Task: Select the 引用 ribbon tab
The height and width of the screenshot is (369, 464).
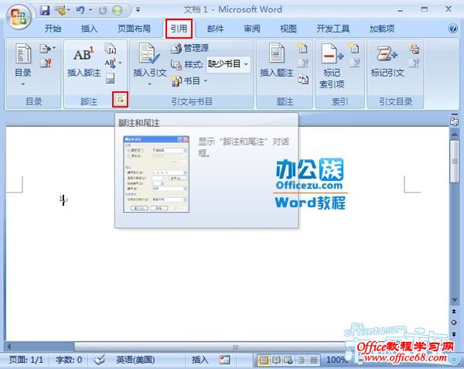Action: coord(179,29)
